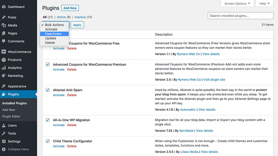
Task: Click the WooCommerce logo icon
Action: [4, 52]
